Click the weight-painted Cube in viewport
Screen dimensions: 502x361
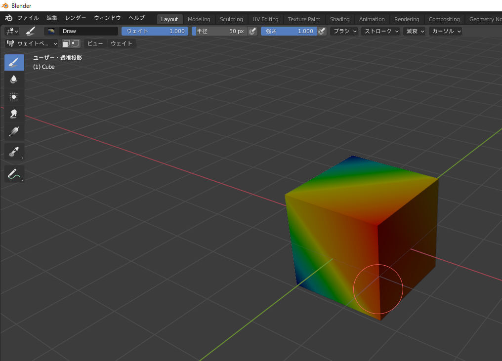pyautogui.click(x=362, y=237)
